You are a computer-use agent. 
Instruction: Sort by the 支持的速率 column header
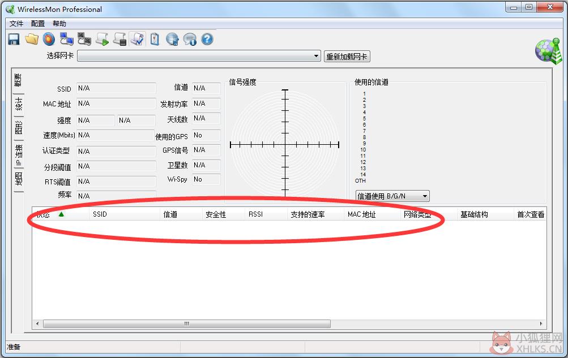[315, 214]
